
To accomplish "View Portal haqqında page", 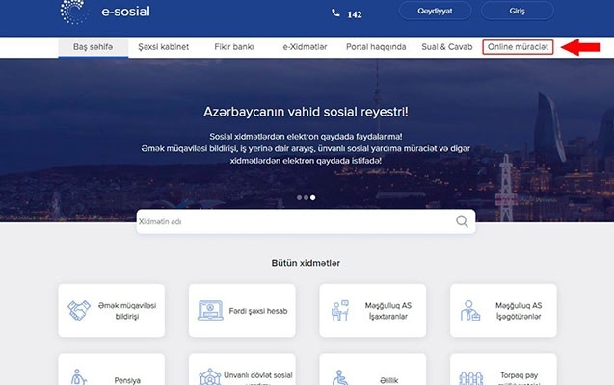I will (376, 47).
